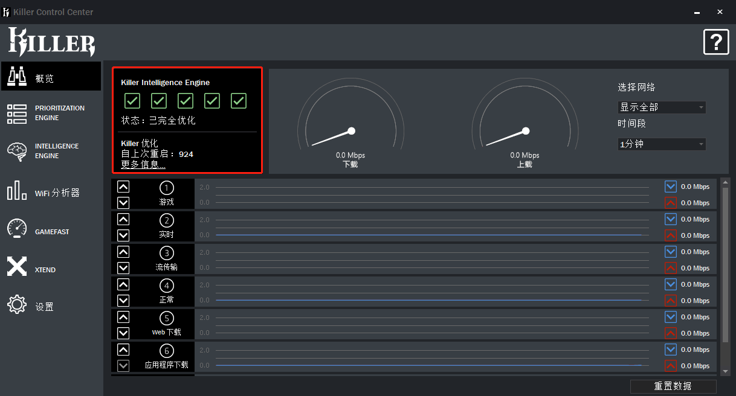Open 设置 settings section
The image size is (736, 396).
51,305
